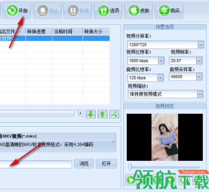Screen dimensions: 209x192
Task: Click the 打开 open folder button
Action: point(106,163)
